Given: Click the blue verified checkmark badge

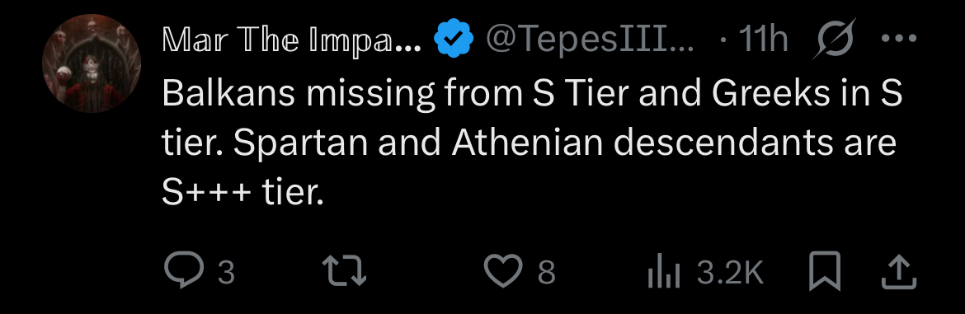Looking at the screenshot, I should [x=454, y=38].
